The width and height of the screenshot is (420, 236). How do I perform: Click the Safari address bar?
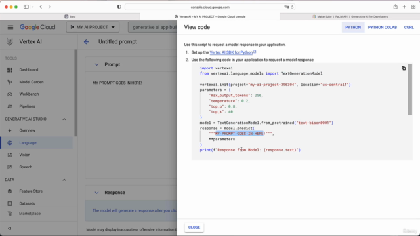point(210,7)
